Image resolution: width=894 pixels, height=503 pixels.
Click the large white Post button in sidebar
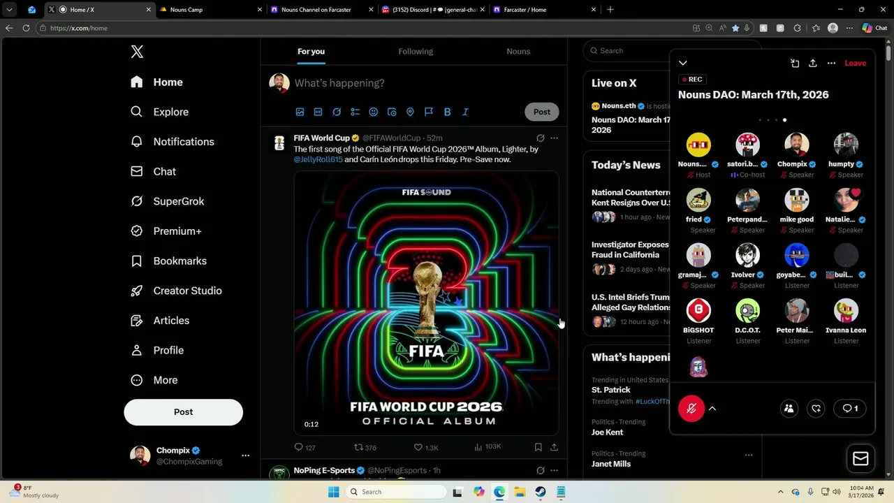coord(183,412)
